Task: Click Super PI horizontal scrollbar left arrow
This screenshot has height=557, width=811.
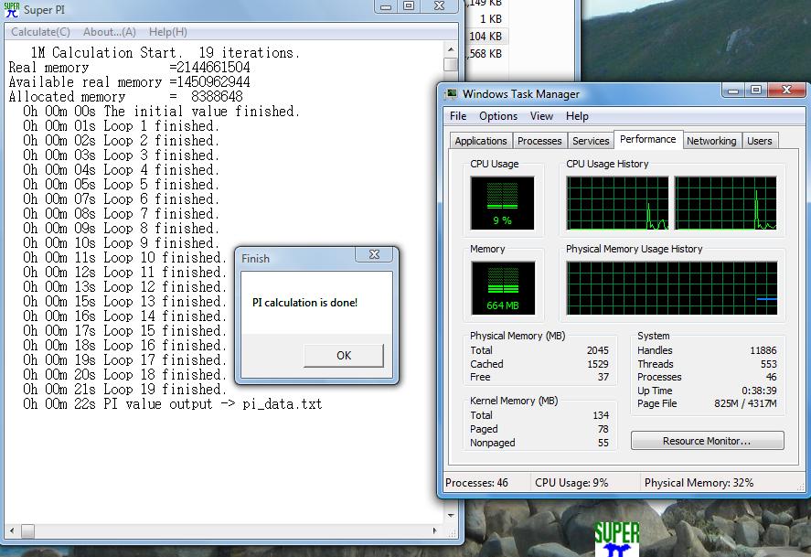Action: tap(12, 530)
